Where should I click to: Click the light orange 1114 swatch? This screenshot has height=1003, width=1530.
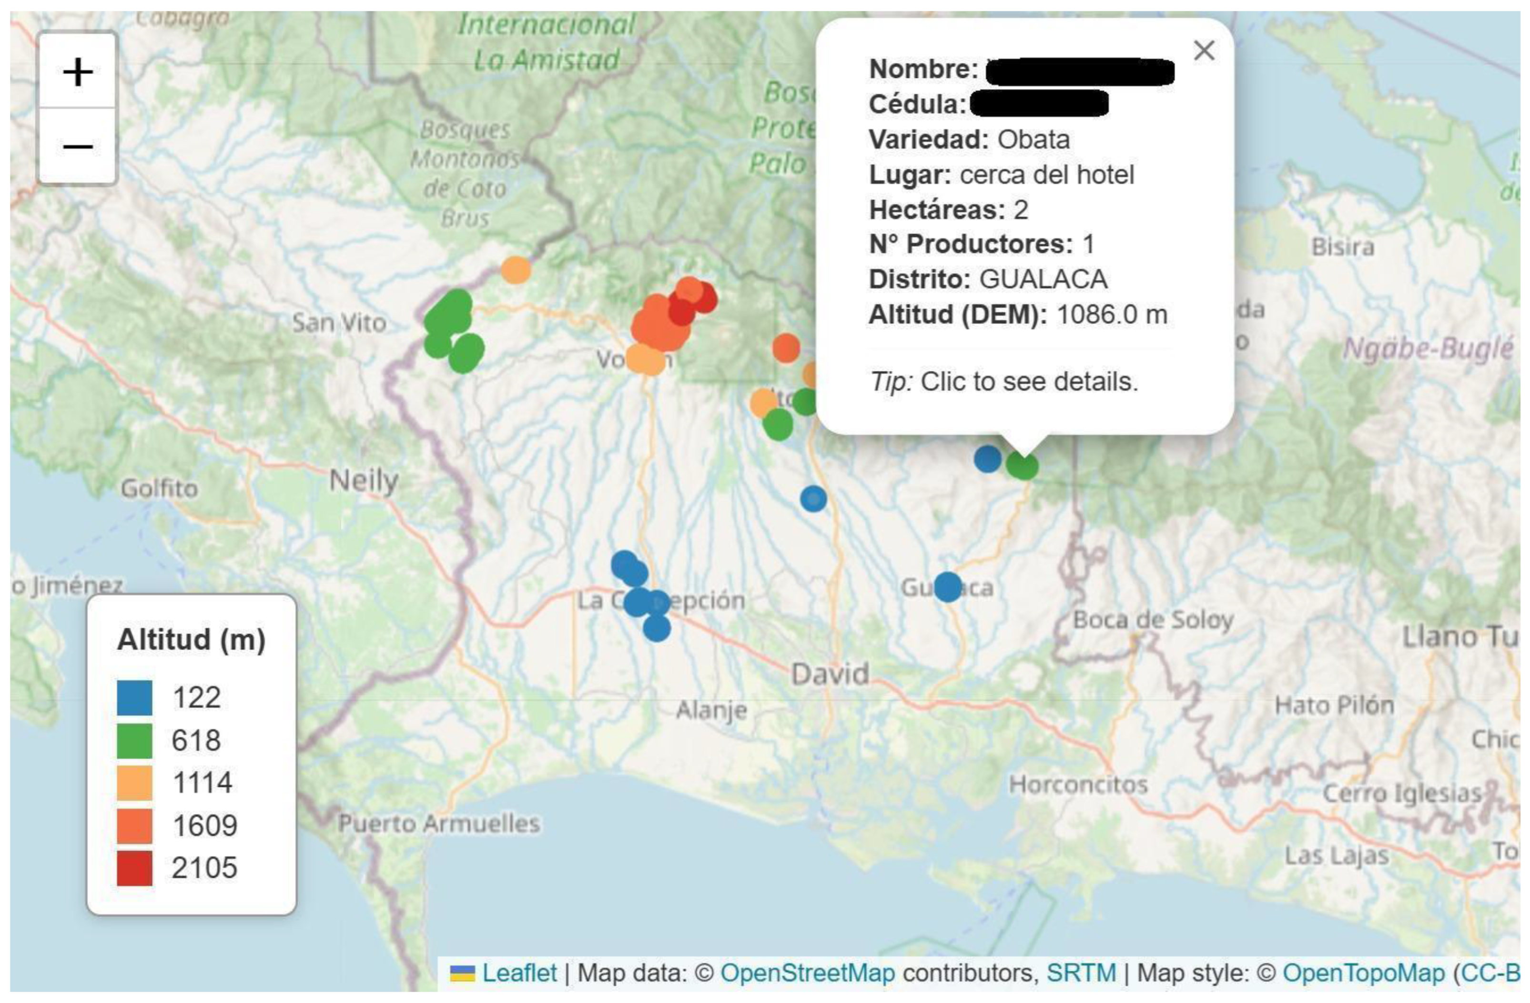tap(134, 782)
